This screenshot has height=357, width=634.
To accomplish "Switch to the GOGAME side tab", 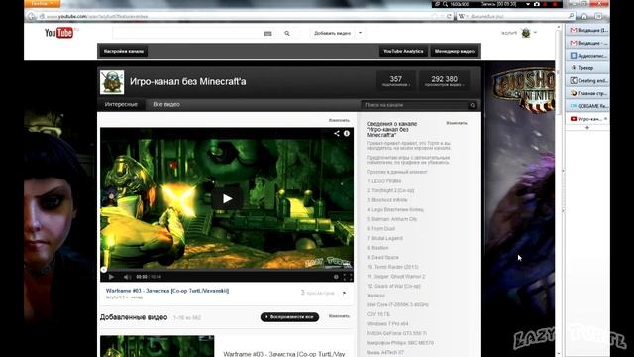I will coord(587,106).
